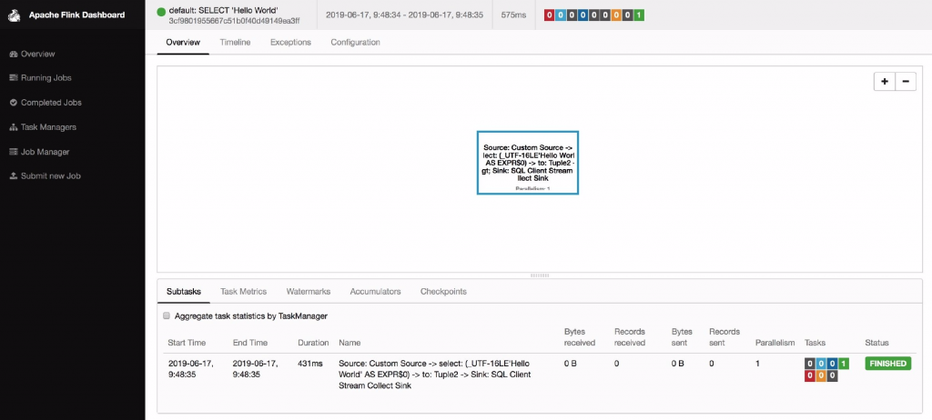Open the Watermarks tab
Viewport: 932px width, 420px height.
tap(309, 292)
